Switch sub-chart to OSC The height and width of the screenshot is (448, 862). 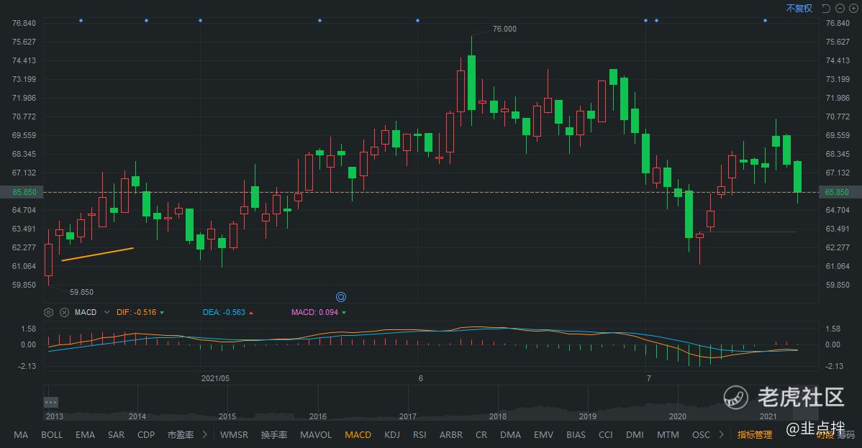(701, 435)
